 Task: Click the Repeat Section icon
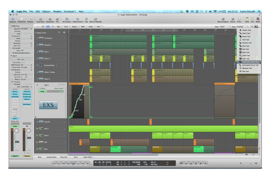tap(77, 20)
